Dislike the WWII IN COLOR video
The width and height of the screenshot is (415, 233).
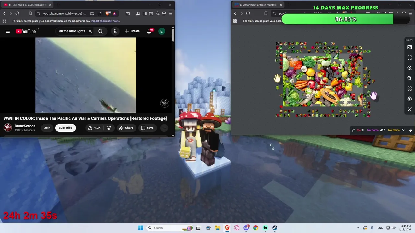pyautogui.click(x=109, y=128)
